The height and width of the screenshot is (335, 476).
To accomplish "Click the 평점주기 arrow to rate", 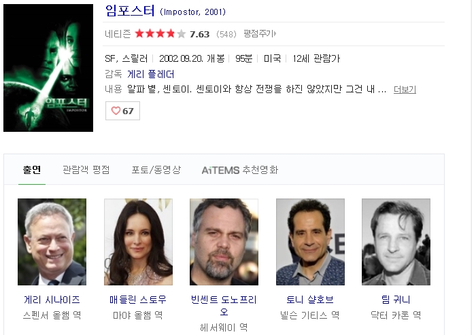I will click(260, 34).
